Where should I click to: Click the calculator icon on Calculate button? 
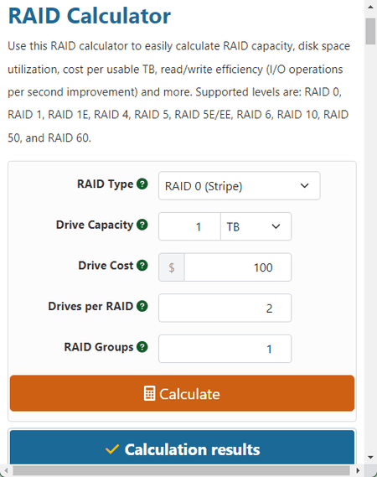[x=149, y=394]
